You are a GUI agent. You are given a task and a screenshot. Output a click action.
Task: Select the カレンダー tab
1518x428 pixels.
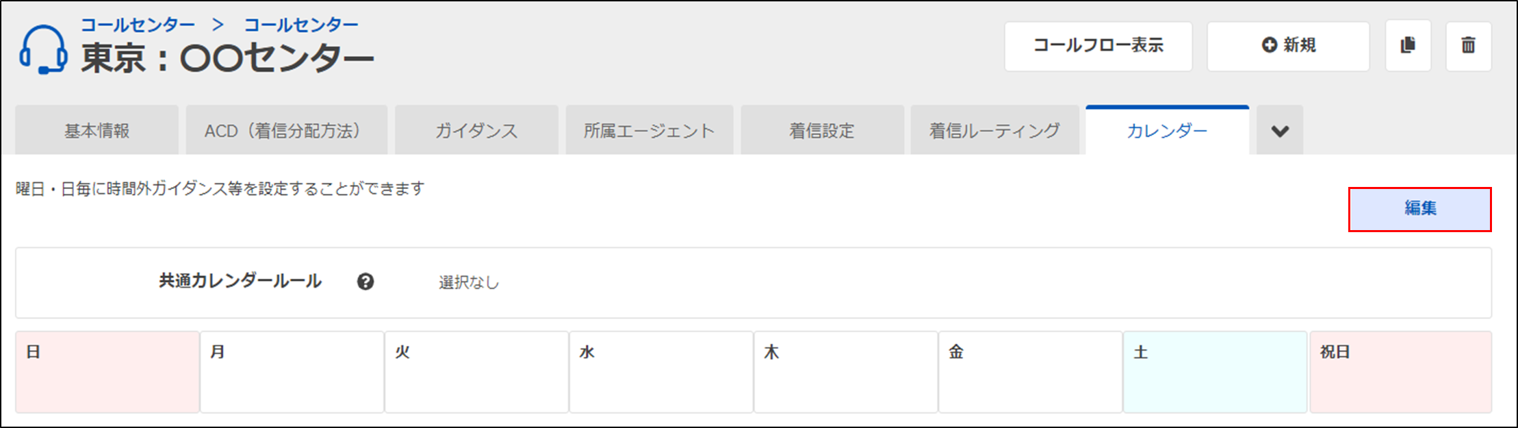click(1167, 130)
